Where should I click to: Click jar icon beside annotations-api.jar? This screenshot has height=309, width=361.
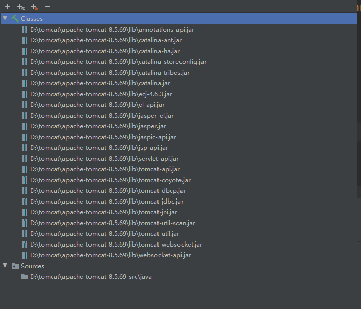[x=25, y=30]
